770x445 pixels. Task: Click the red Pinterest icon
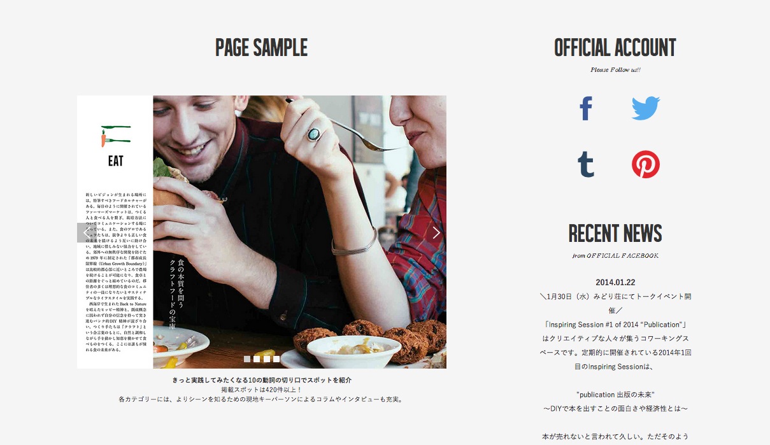[646, 164]
